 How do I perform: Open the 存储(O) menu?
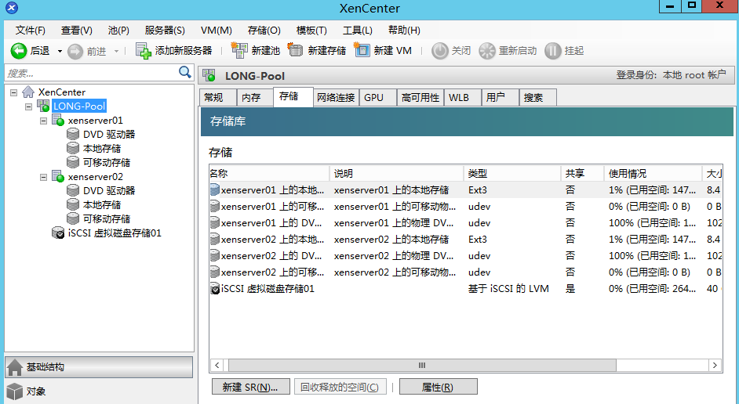coord(264,30)
